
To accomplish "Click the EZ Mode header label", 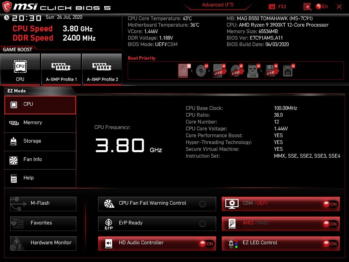I will click(x=17, y=91).
